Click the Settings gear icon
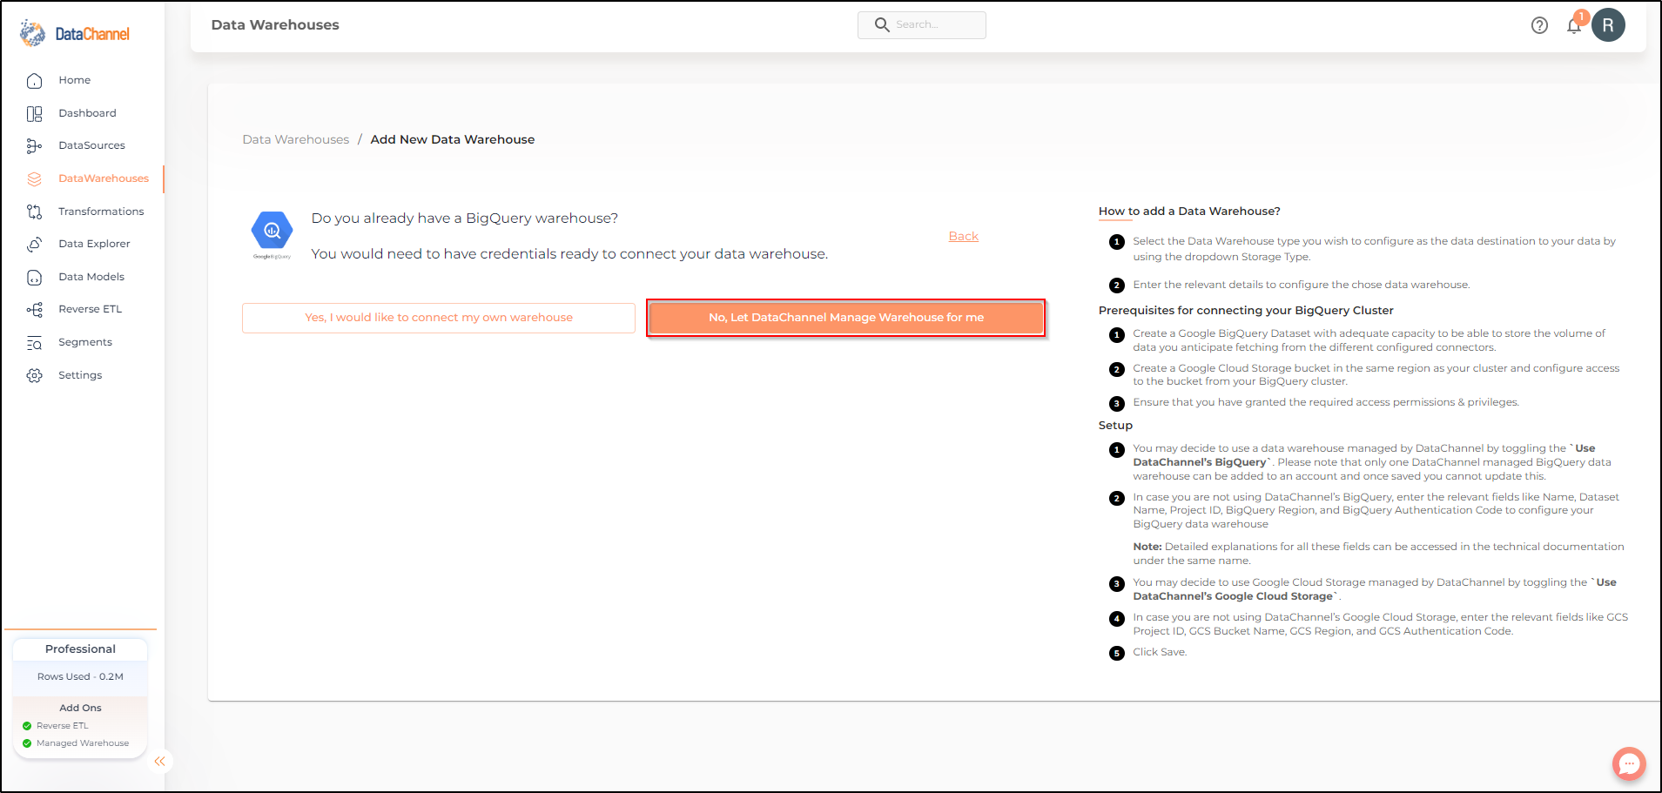Image resolution: width=1662 pixels, height=793 pixels. 34,375
